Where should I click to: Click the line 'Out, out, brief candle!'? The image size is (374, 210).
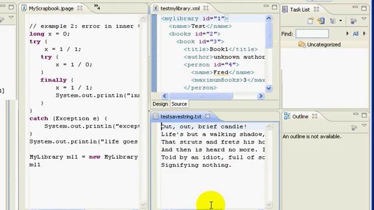pyautogui.click(x=204, y=127)
